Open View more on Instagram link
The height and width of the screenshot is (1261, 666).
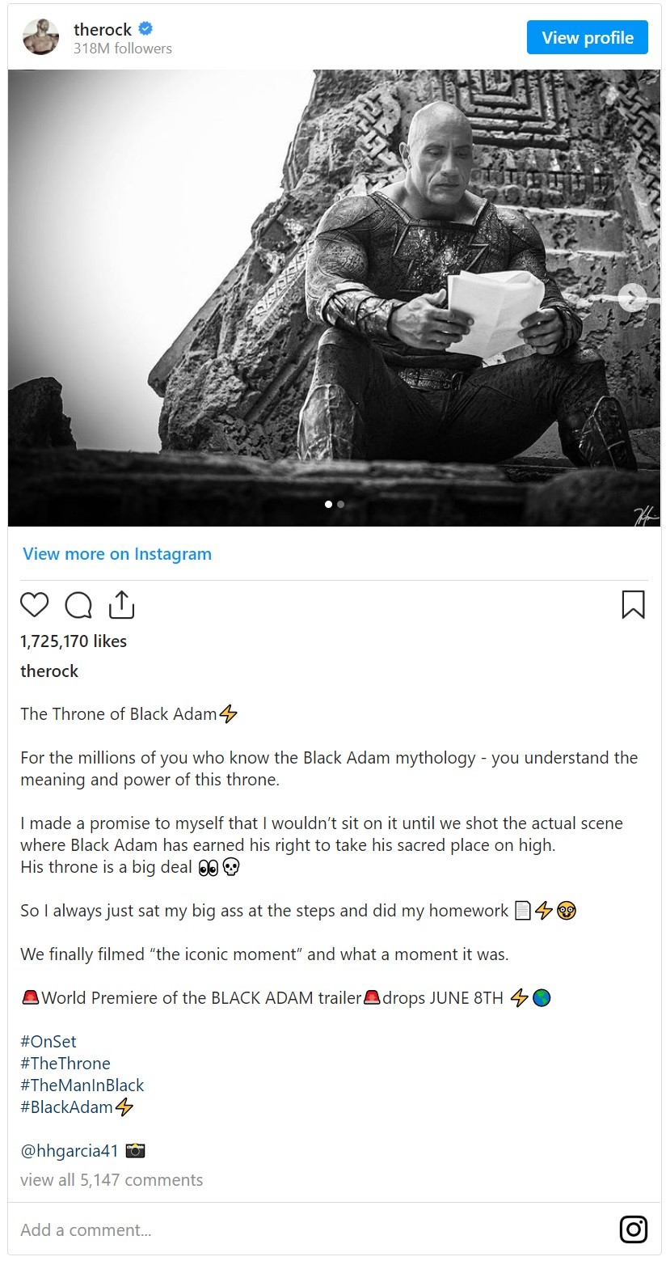tap(117, 554)
